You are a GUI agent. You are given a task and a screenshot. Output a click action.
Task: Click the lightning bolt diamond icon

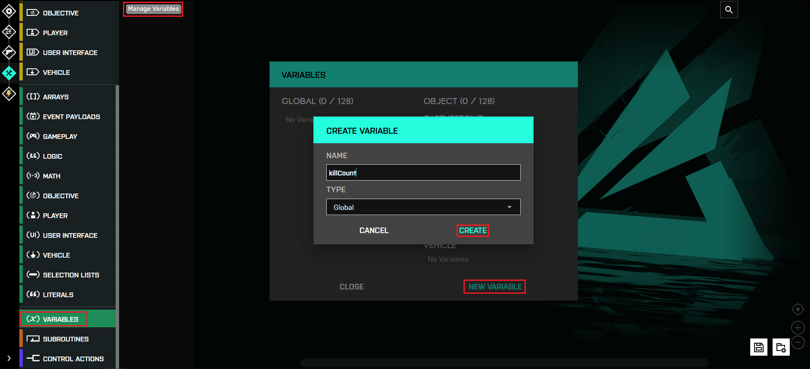coord(9,94)
